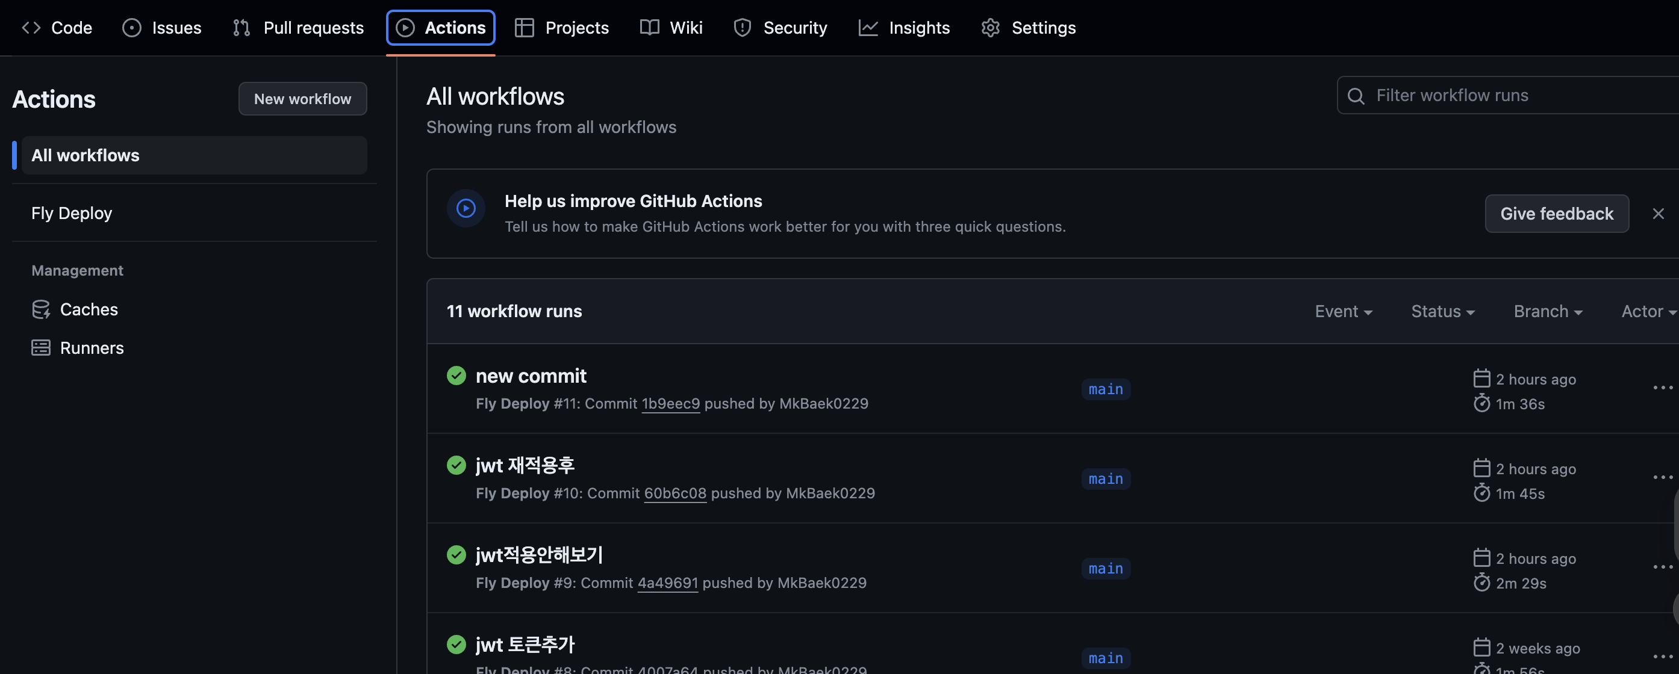Switch to the Projects tab
Screen dimensions: 1679x674
pyautogui.click(x=561, y=27)
